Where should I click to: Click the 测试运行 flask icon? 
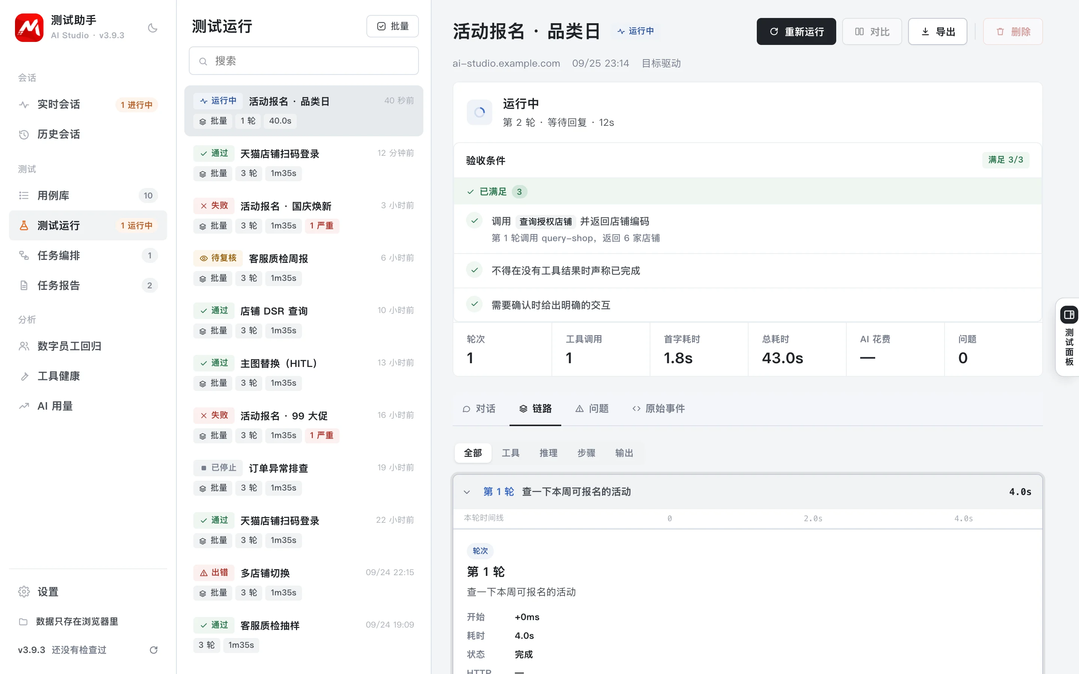[24, 225]
